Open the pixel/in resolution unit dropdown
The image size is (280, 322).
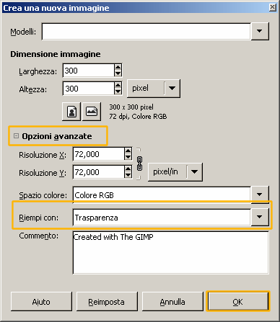(x=194, y=172)
